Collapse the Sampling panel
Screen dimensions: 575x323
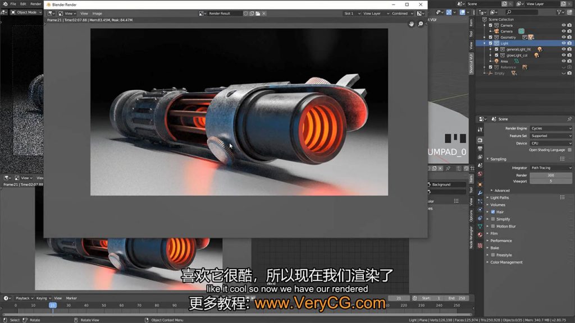point(498,159)
